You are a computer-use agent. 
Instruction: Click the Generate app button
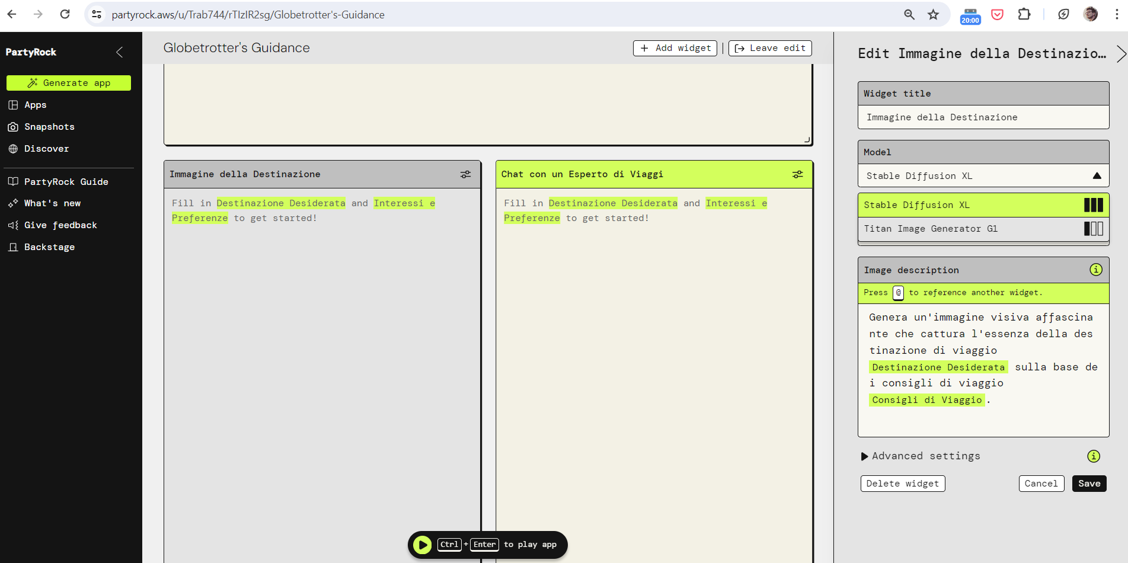click(69, 83)
